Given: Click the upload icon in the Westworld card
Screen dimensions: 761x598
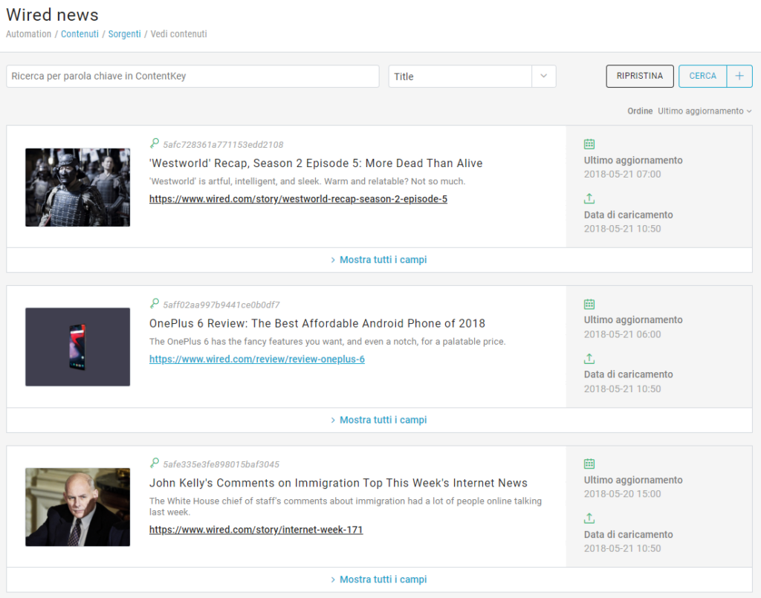Looking at the screenshot, I should (589, 198).
